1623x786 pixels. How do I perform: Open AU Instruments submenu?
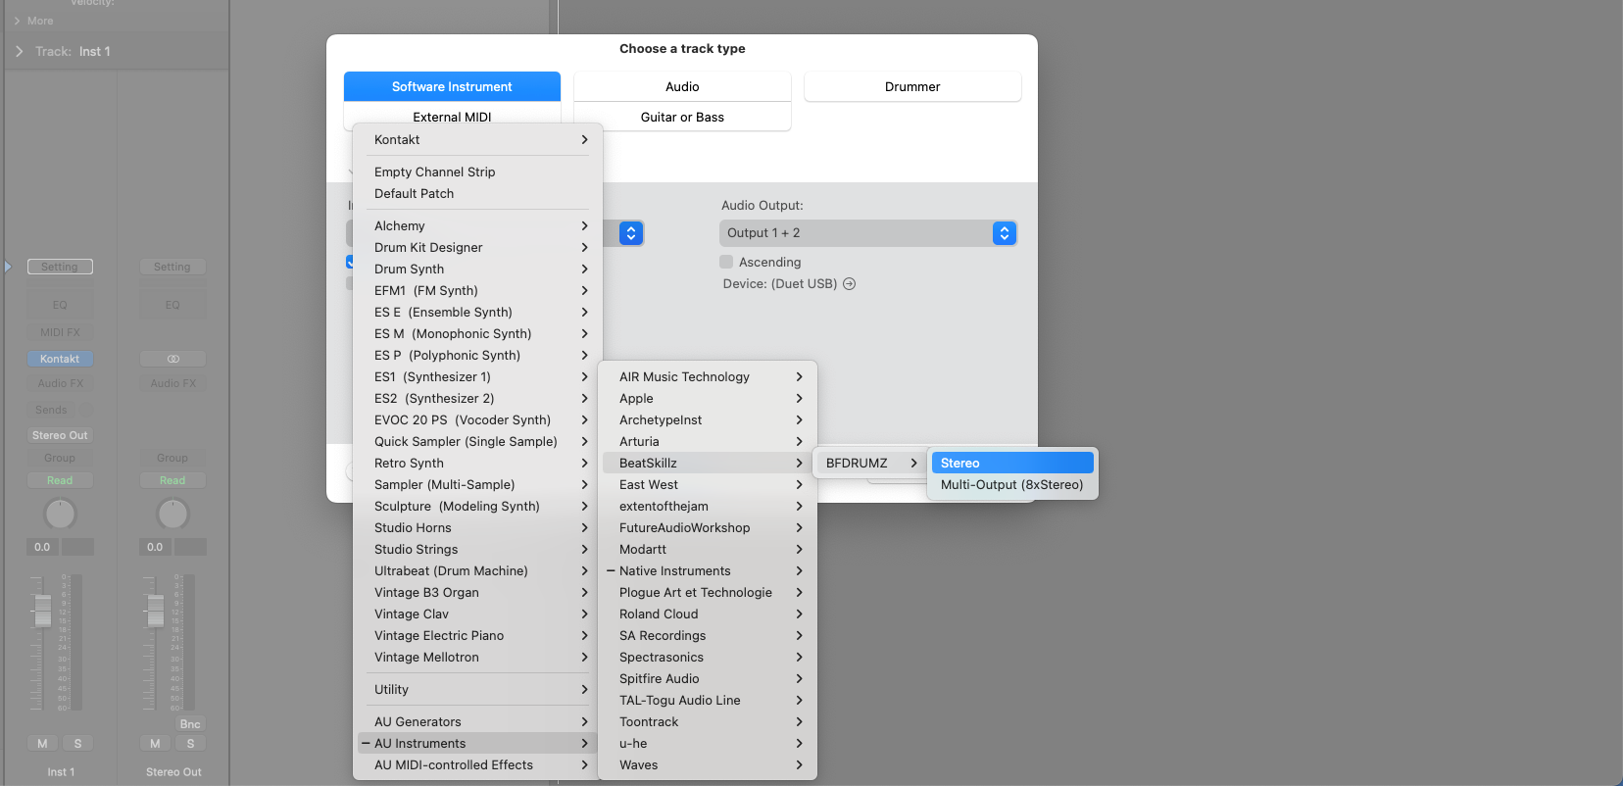[x=478, y=743]
